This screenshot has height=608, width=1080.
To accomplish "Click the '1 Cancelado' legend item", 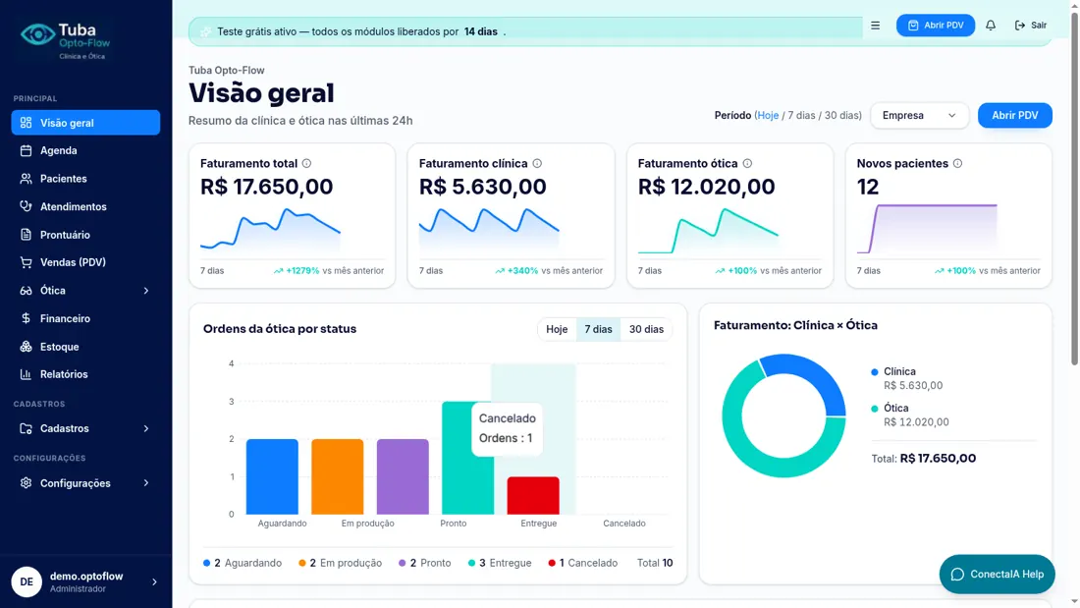I will pyautogui.click(x=582, y=563).
